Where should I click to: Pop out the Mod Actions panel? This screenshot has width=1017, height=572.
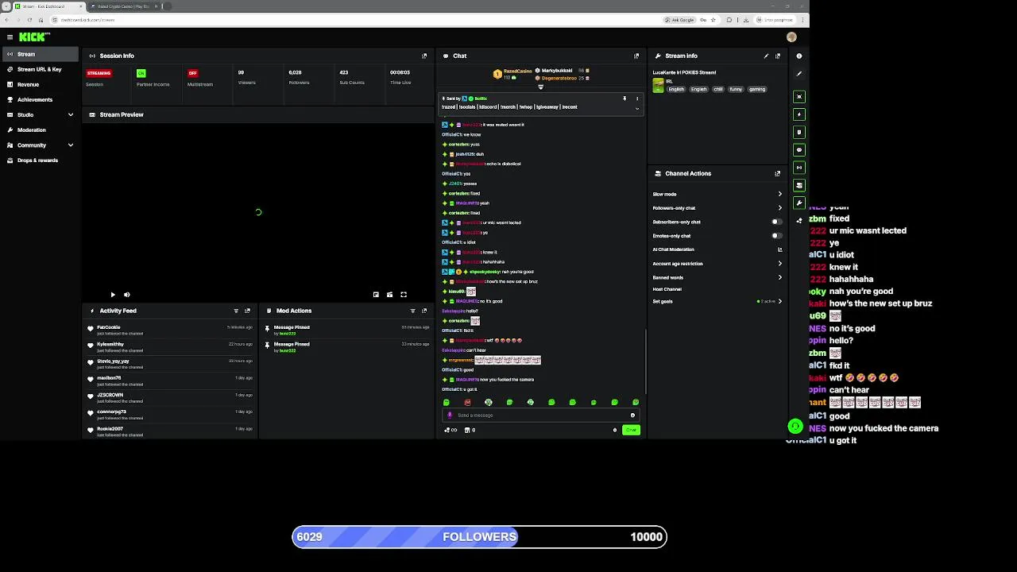(424, 311)
